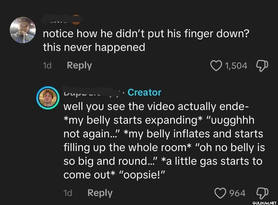Screen dimensions: 278x205
Task: Like the Creator's reply with 964 likes
Action: click(x=220, y=193)
